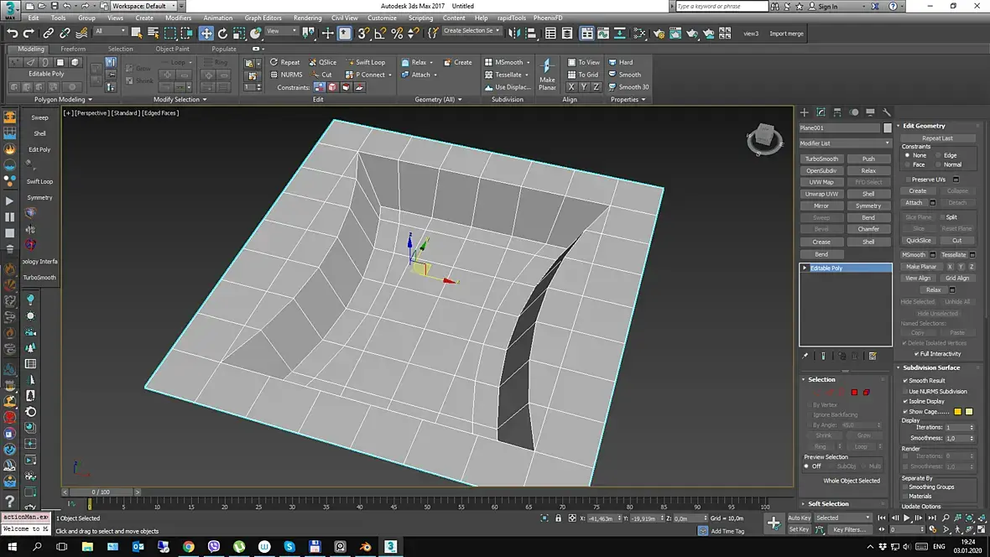Activate the Rotate tool icon
This screenshot has height=557, width=990.
tap(223, 33)
